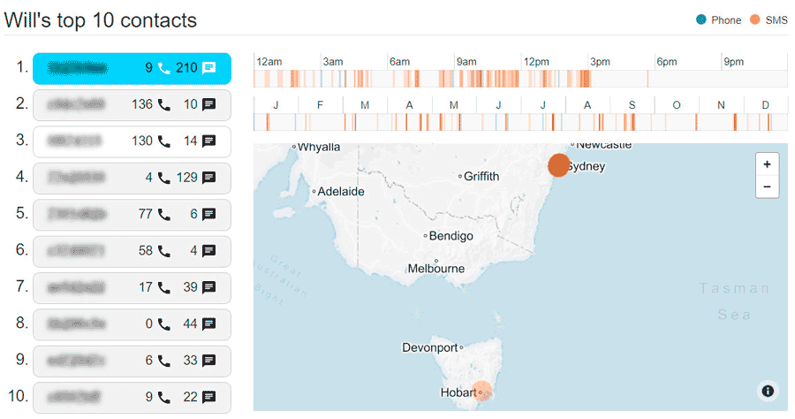Click message icon in contact 6 row
The height and width of the screenshot is (419, 795).
click(x=208, y=251)
